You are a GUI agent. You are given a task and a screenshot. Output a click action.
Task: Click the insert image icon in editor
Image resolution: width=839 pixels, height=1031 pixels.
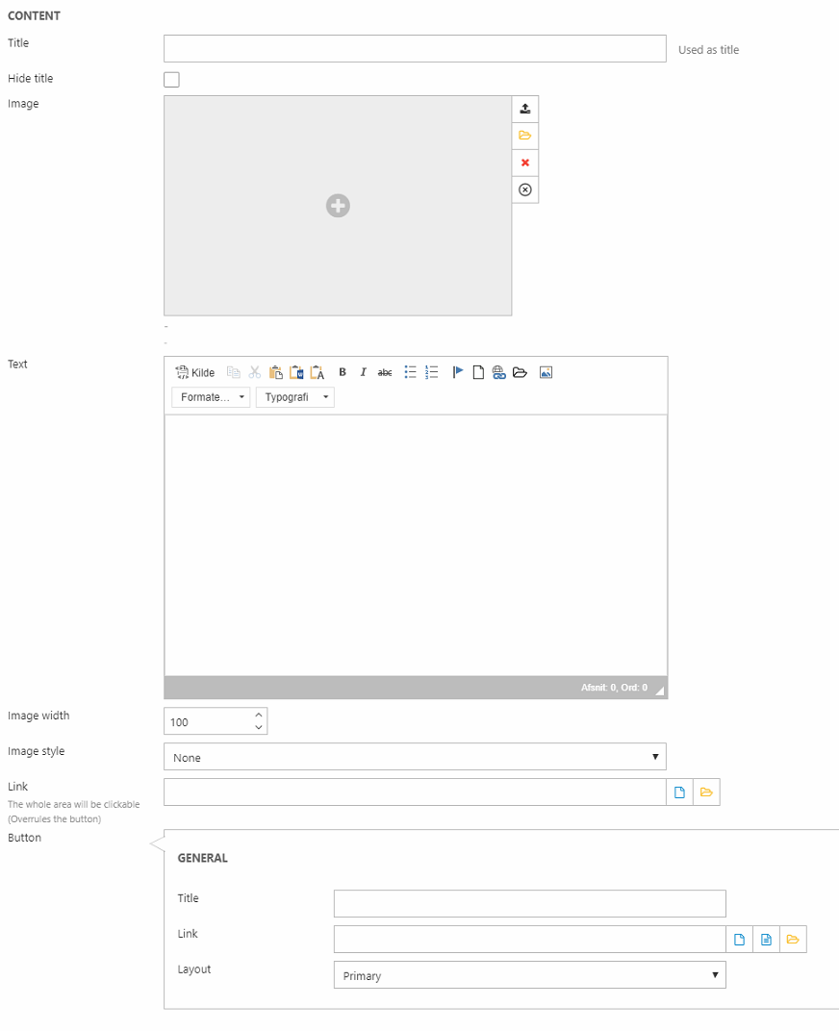[546, 372]
